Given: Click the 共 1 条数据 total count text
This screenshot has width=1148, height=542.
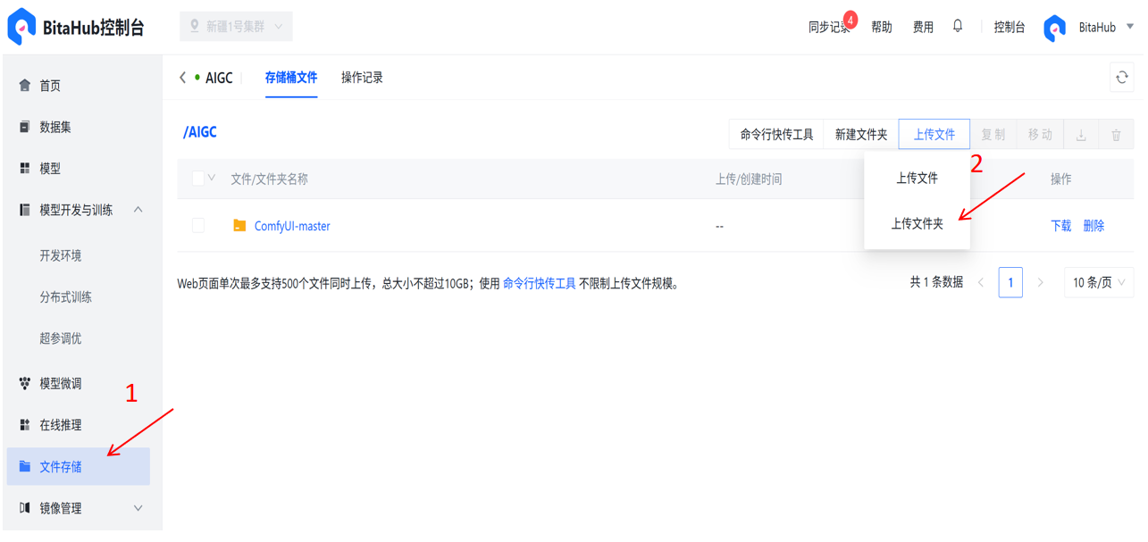Looking at the screenshot, I should pos(936,282).
